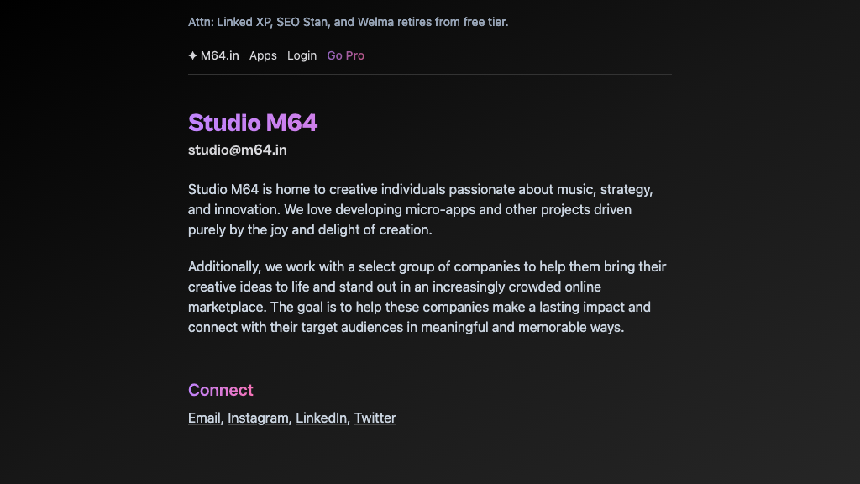Open the Attn free tier announcement link
This screenshot has height=484, width=860.
pyautogui.click(x=348, y=22)
